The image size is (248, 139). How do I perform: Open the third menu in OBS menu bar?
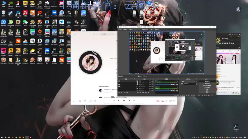tap(131, 29)
